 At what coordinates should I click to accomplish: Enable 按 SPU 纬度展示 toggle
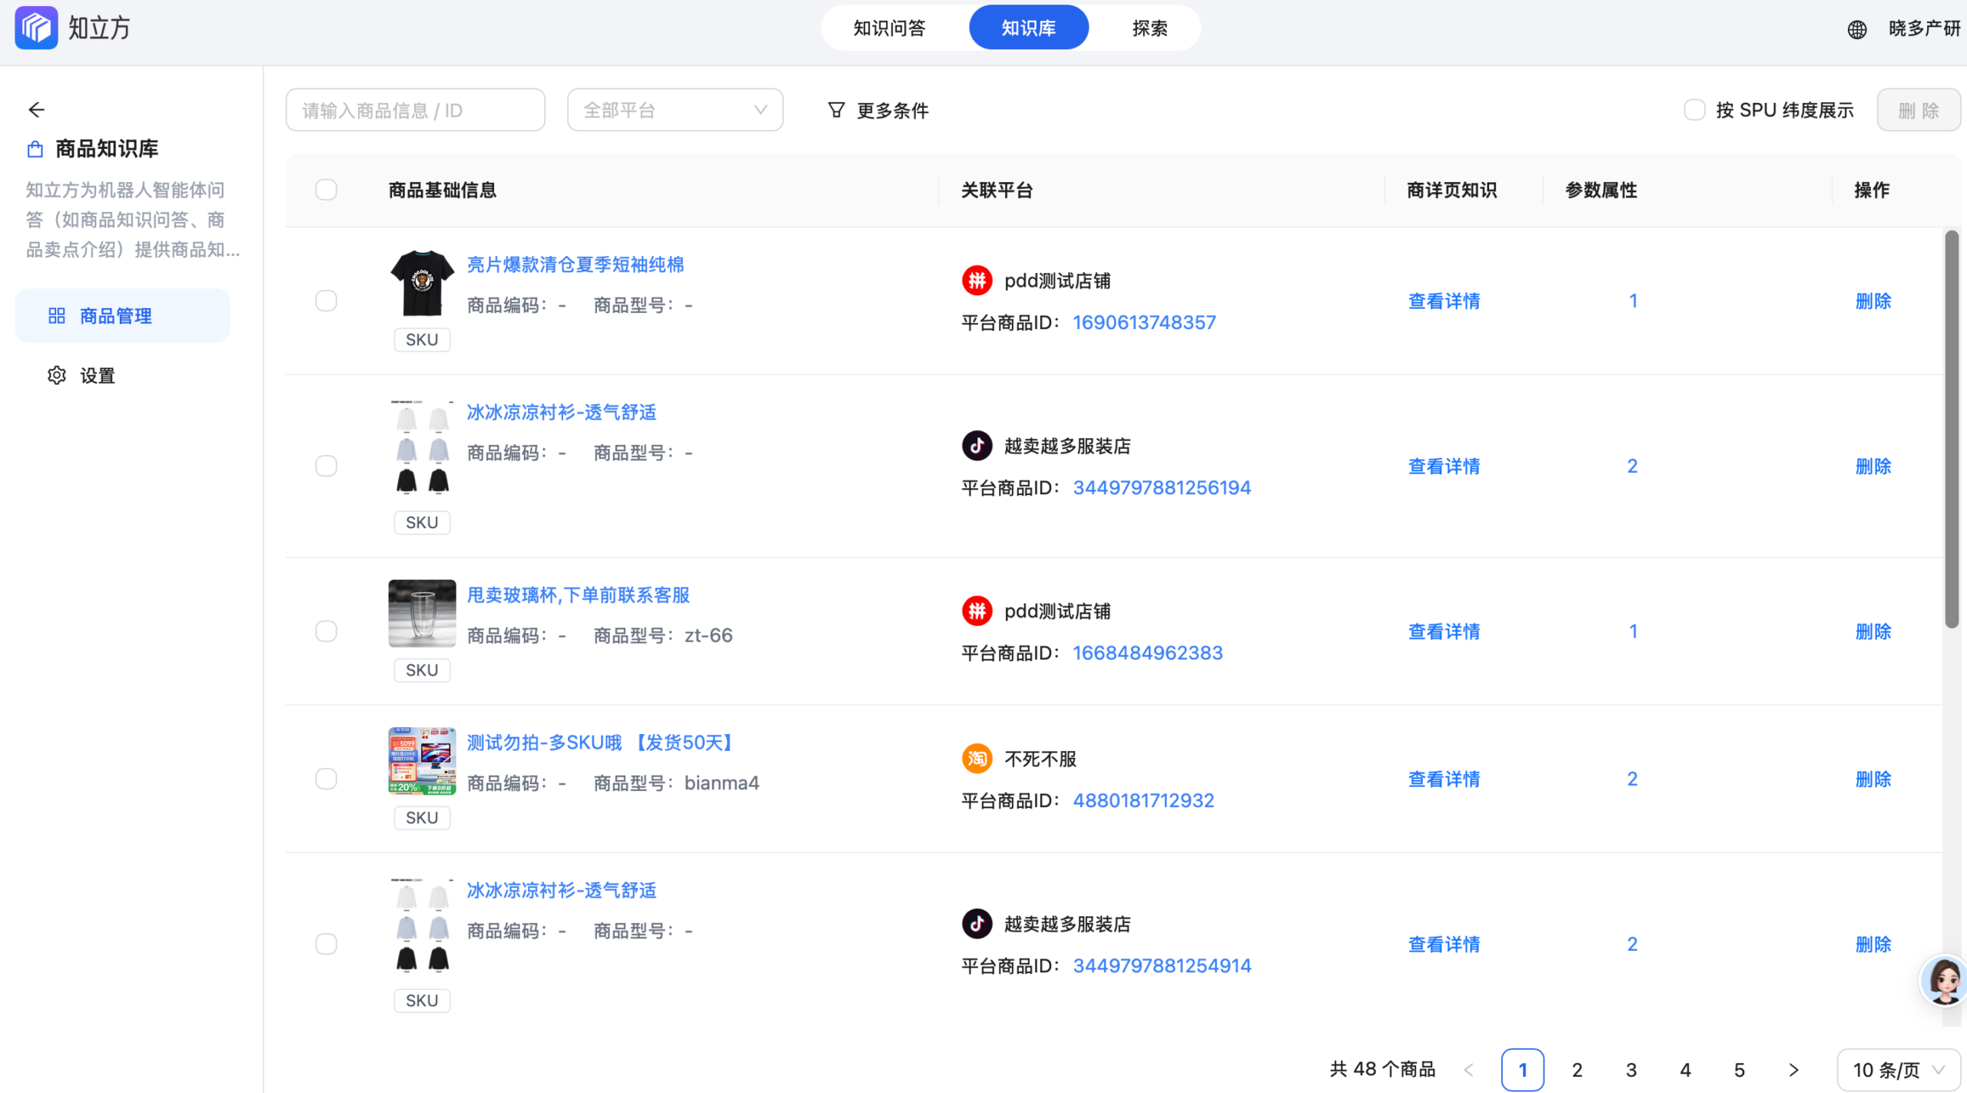click(x=1695, y=109)
